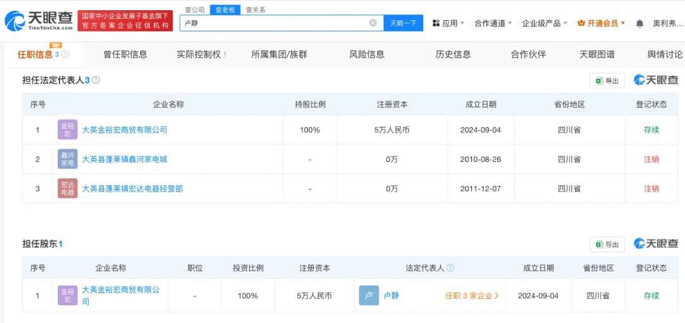Export the legal representative table with 导出
The width and height of the screenshot is (685, 323).
(607, 81)
